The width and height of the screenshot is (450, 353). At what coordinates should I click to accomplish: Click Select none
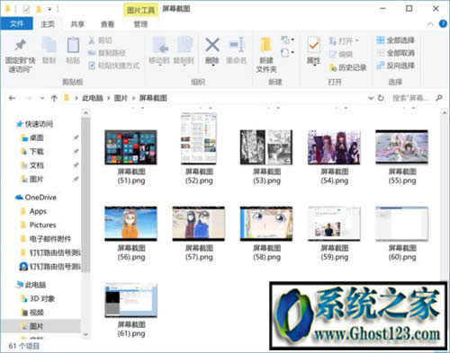point(396,53)
